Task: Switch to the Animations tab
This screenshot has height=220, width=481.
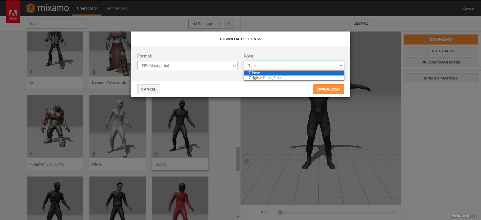Action: (x=116, y=8)
